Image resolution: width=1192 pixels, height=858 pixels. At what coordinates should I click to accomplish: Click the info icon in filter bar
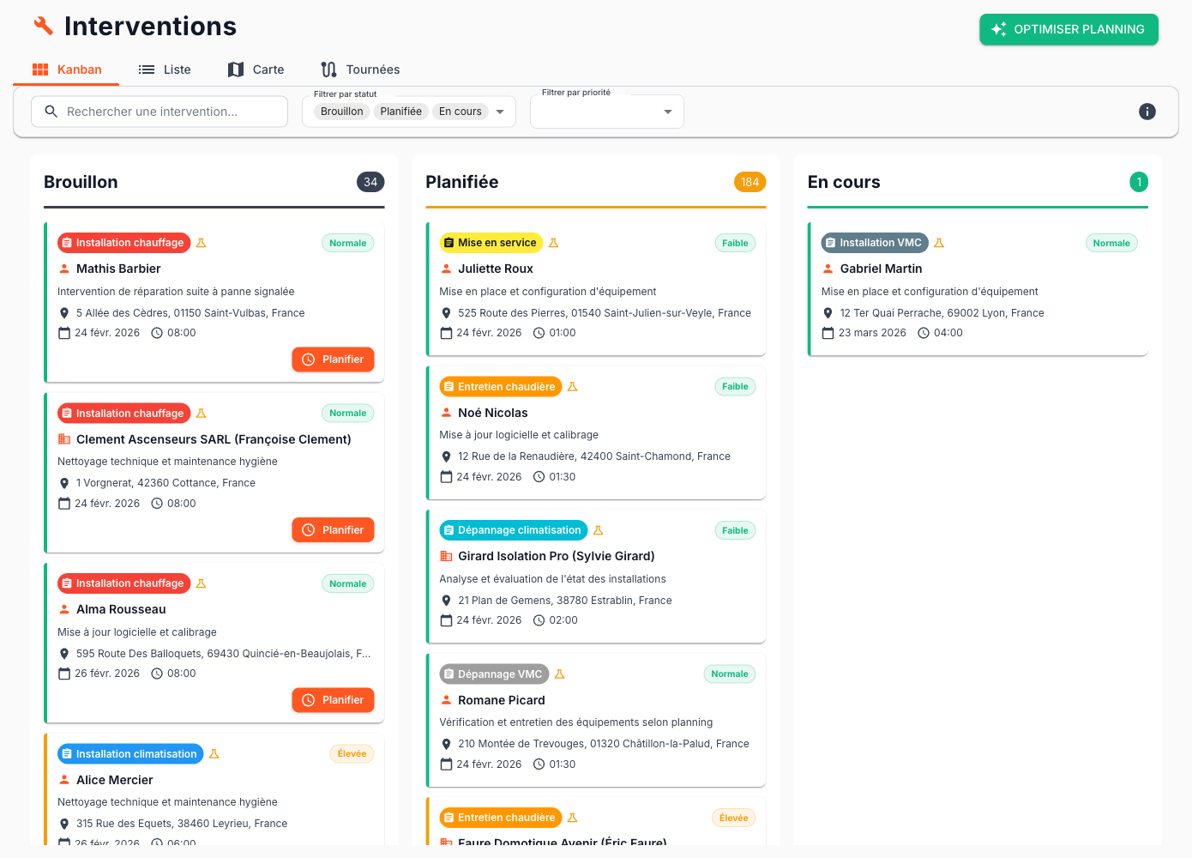click(1147, 112)
